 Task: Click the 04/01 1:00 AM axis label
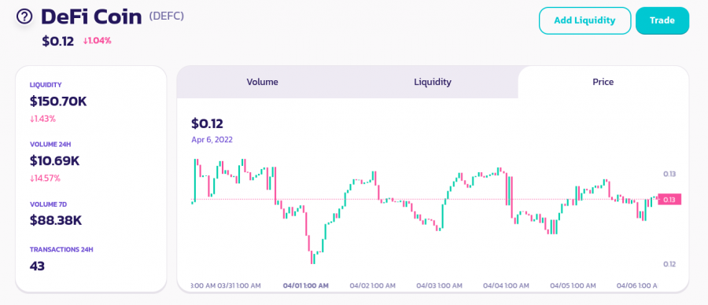(306, 285)
